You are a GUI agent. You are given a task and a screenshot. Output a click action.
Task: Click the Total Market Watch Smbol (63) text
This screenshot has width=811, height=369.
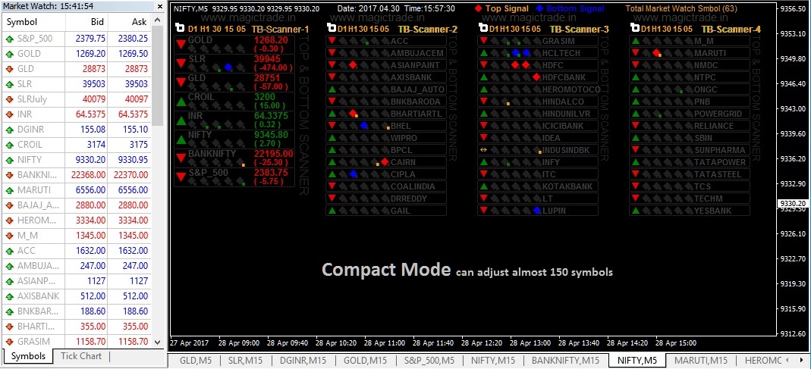click(681, 9)
